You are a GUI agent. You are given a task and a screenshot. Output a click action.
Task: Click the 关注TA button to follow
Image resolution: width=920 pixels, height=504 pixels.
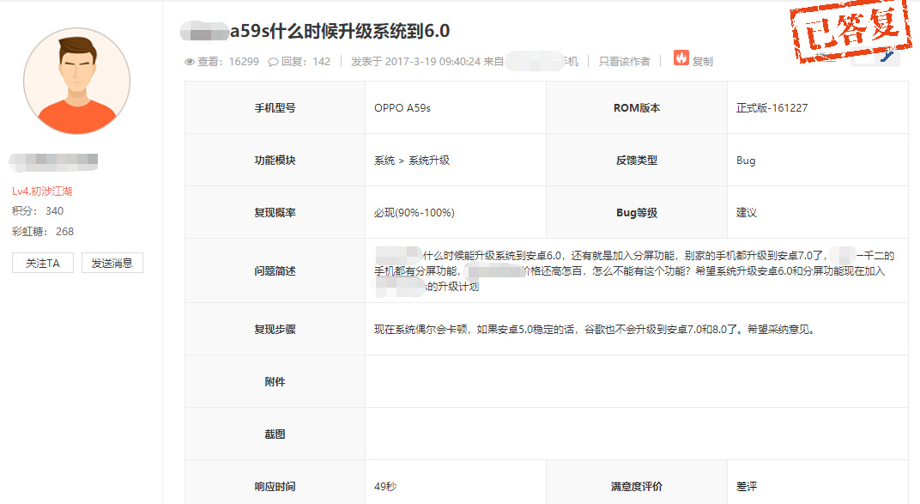[43, 264]
